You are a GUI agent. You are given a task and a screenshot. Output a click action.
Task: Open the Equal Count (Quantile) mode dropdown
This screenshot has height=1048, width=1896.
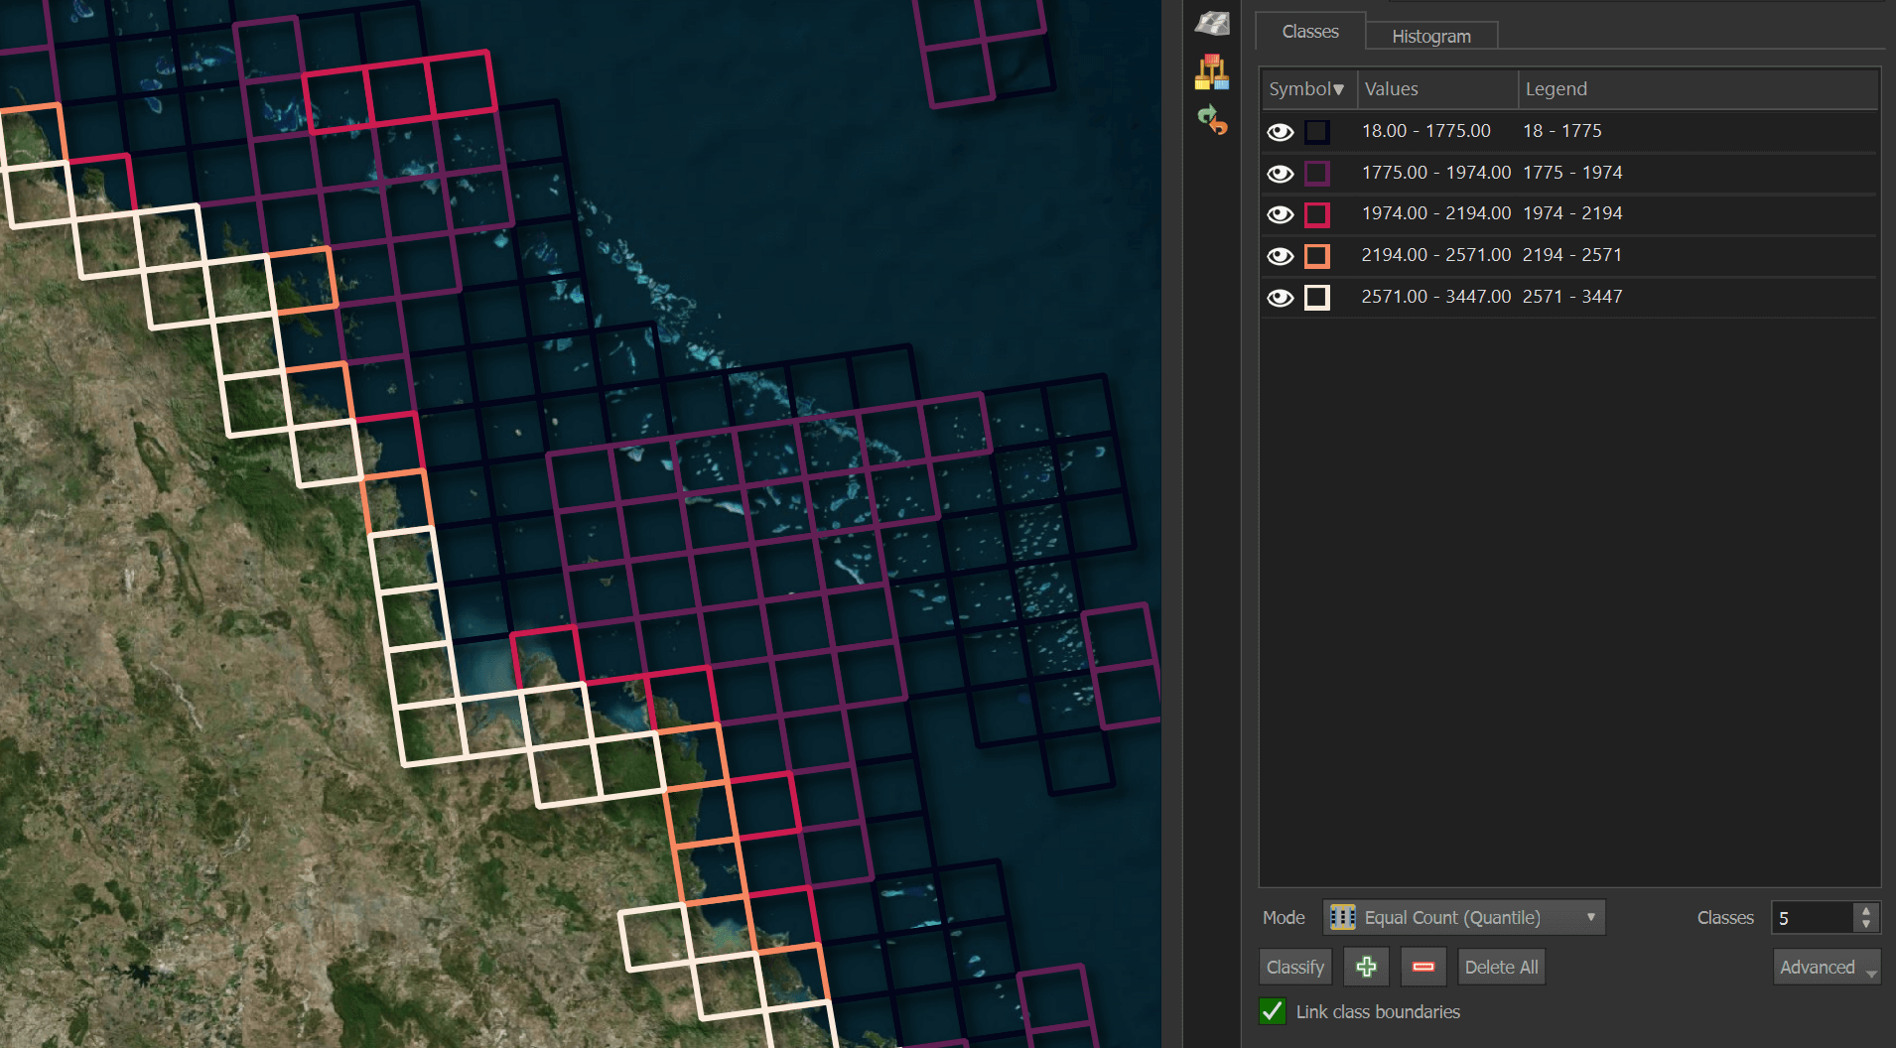point(1463,917)
